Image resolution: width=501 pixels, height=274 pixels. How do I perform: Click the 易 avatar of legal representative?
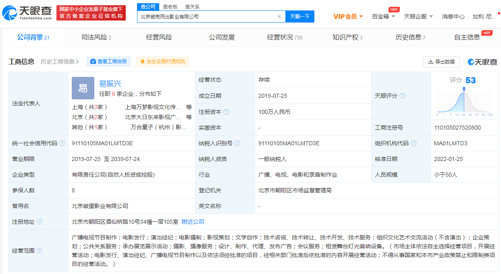(x=83, y=88)
